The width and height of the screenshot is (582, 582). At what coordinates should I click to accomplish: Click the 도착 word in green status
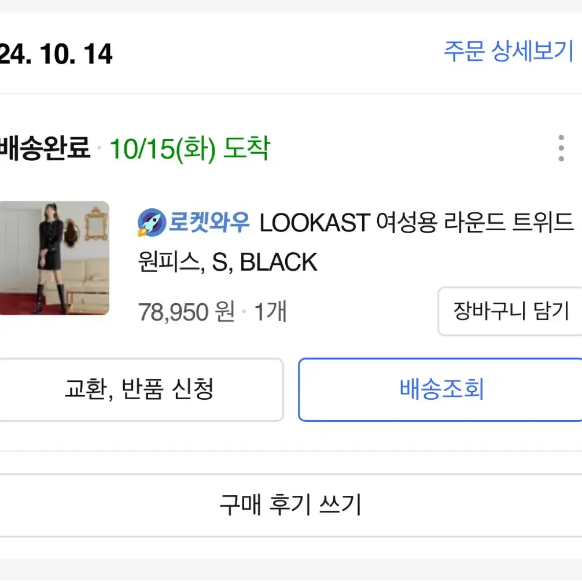247,148
